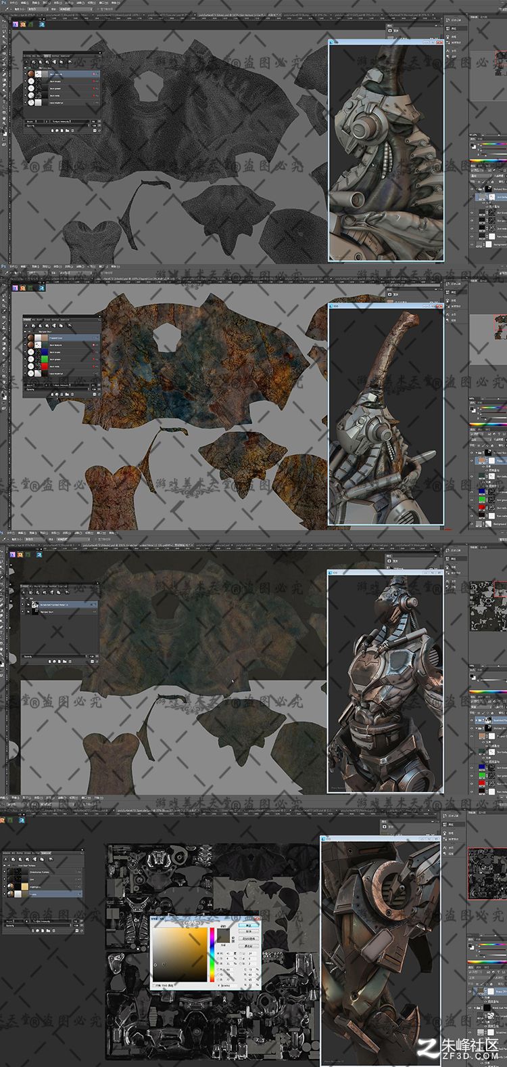This screenshot has height=1067, width=507.
Task: Click the Chipped Coat sphere material thumbnail
Action: pyautogui.click(x=30, y=338)
